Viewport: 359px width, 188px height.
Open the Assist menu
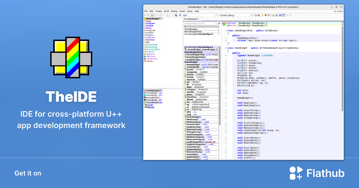point(182,11)
